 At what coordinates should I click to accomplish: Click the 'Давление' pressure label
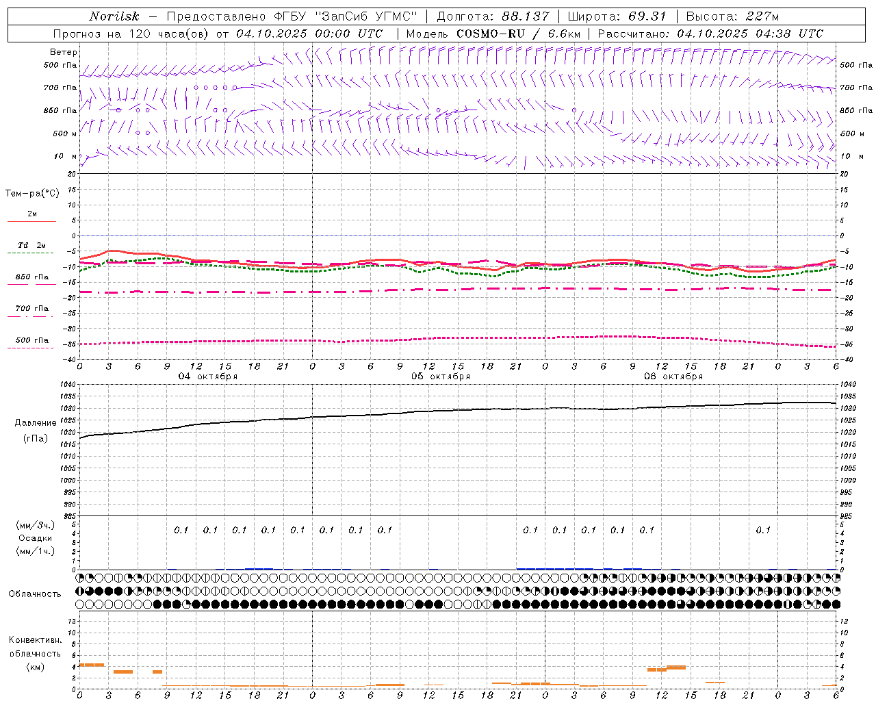click(36, 423)
